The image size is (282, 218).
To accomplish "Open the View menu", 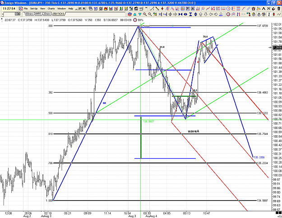I will click(42, 9).
